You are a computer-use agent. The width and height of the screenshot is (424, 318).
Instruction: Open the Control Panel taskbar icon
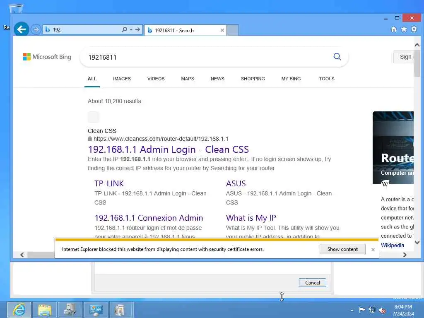click(x=96, y=310)
